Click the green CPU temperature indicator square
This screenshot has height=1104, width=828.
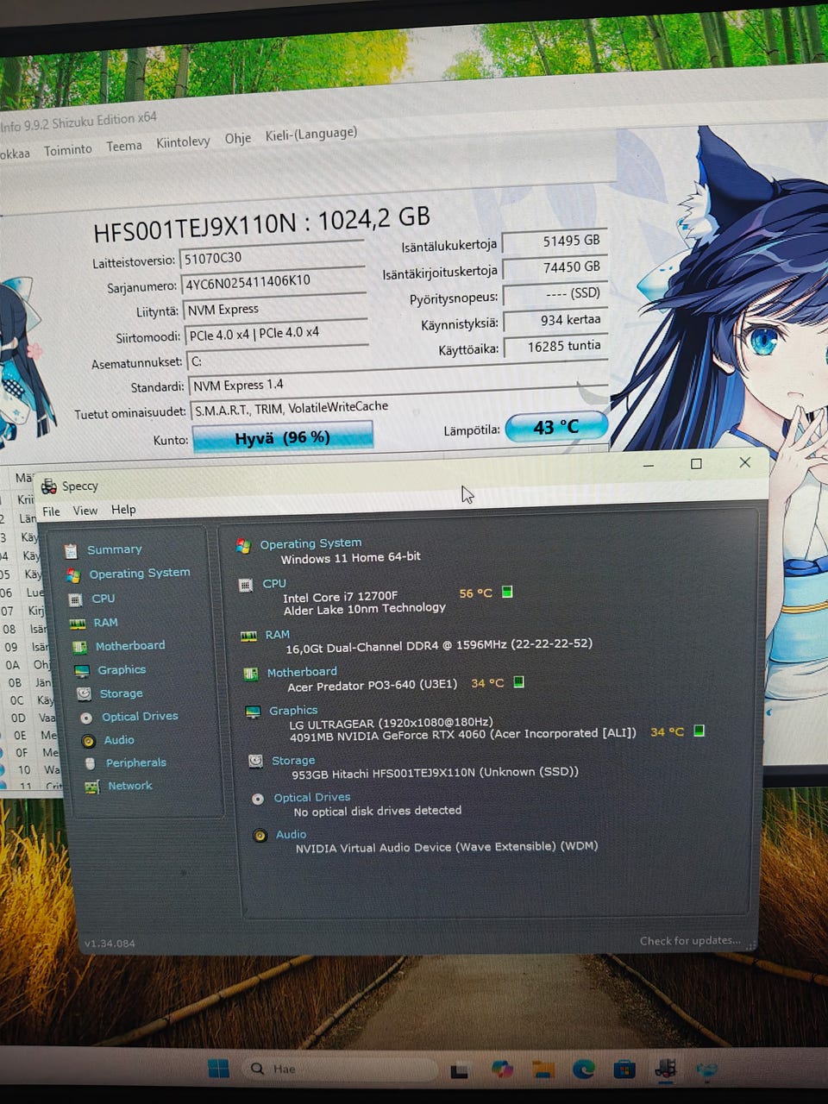click(507, 592)
